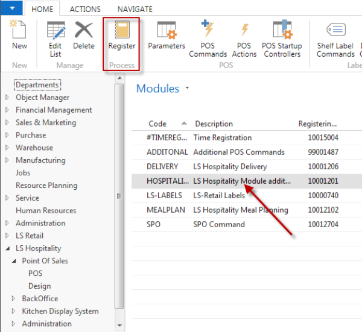Click the Time Registration description
The image size is (362, 332).
pos(222,137)
